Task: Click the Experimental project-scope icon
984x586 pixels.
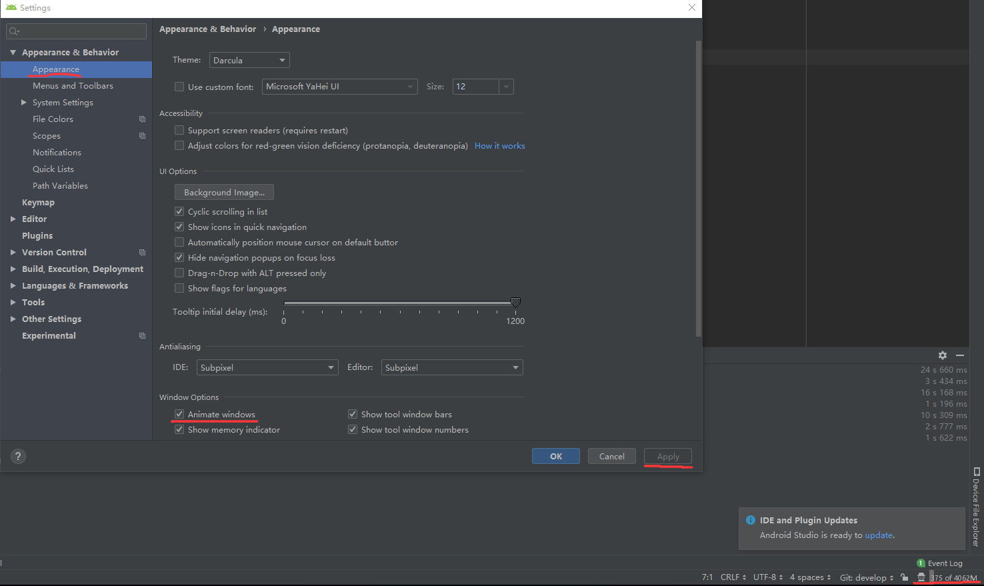Action: [142, 336]
